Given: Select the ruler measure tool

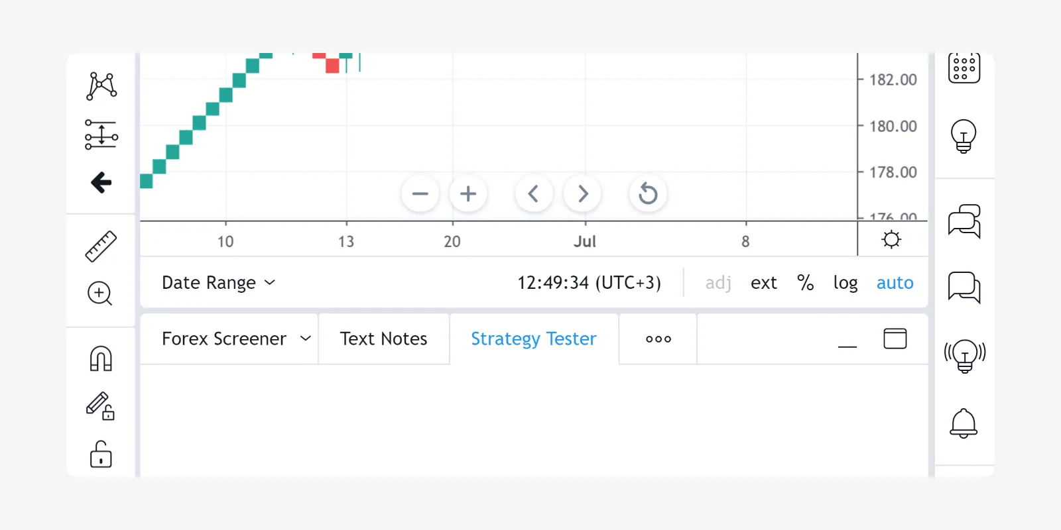Looking at the screenshot, I should click(x=101, y=246).
